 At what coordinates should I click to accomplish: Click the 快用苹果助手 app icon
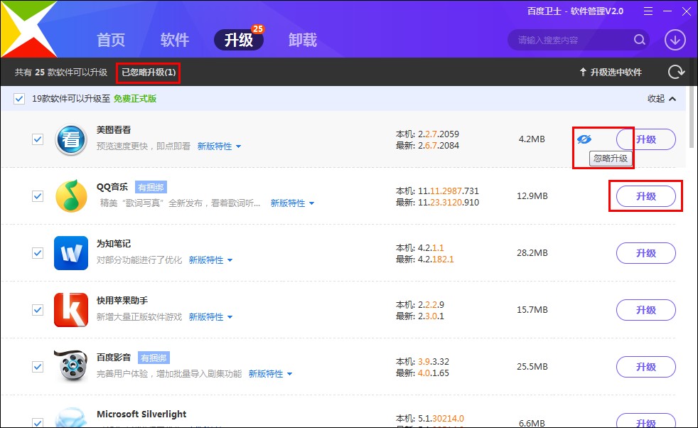coord(71,310)
